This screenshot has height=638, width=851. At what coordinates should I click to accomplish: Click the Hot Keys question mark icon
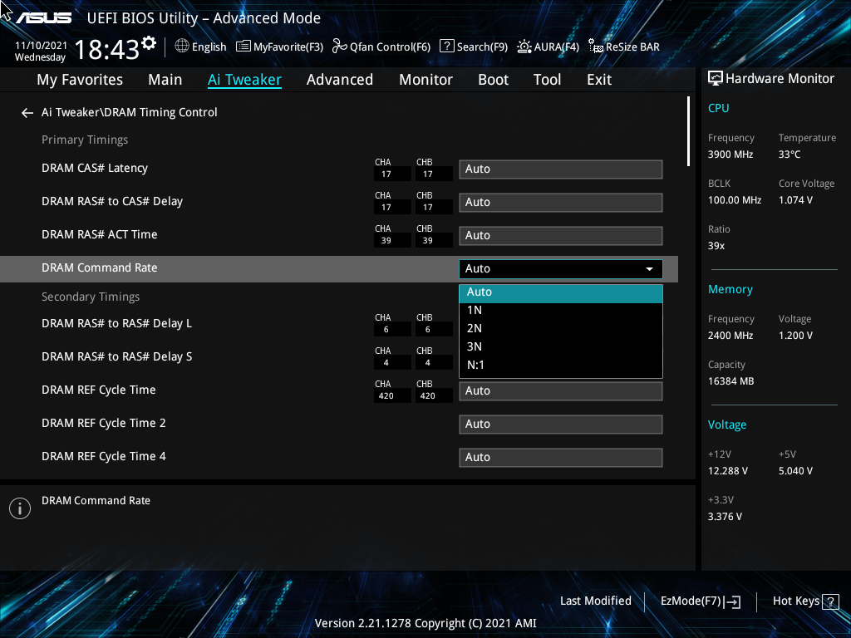(830, 601)
